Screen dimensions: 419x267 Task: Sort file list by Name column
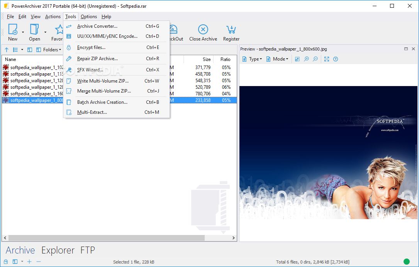(x=10, y=59)
